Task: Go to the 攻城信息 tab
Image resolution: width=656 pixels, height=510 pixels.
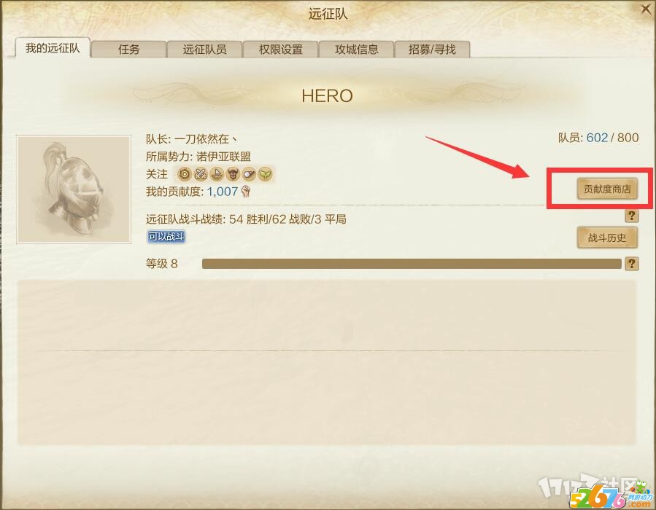Action: point(356,50)
